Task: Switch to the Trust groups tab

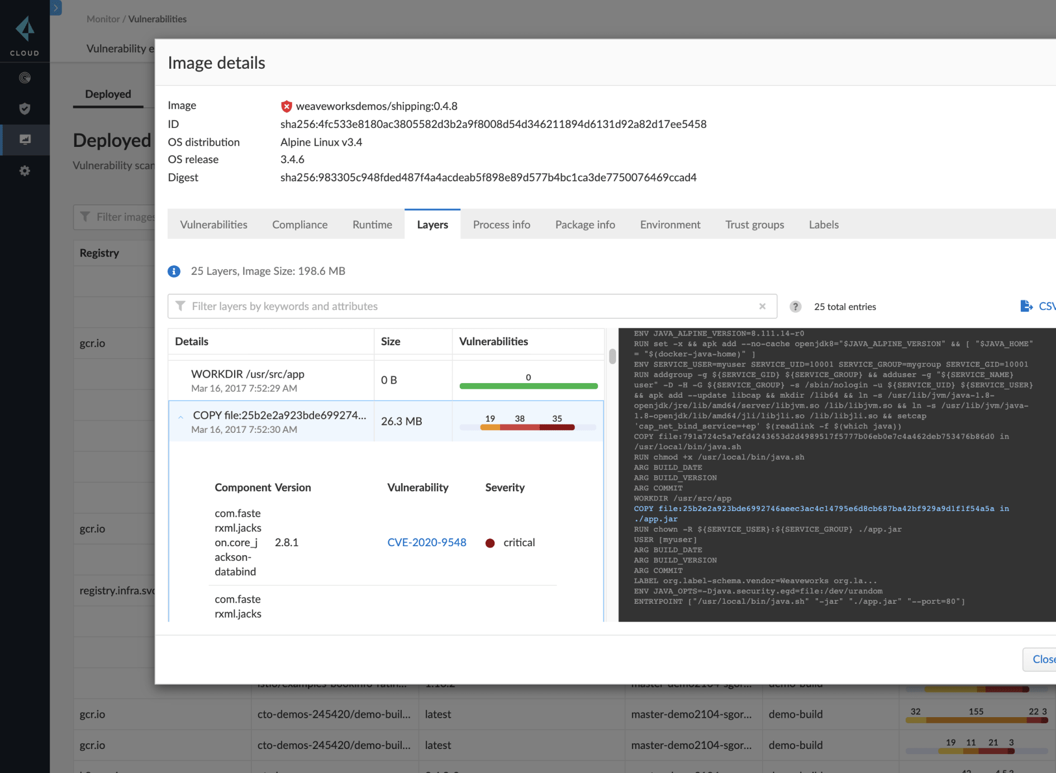Action: click(x=755, y=225)
